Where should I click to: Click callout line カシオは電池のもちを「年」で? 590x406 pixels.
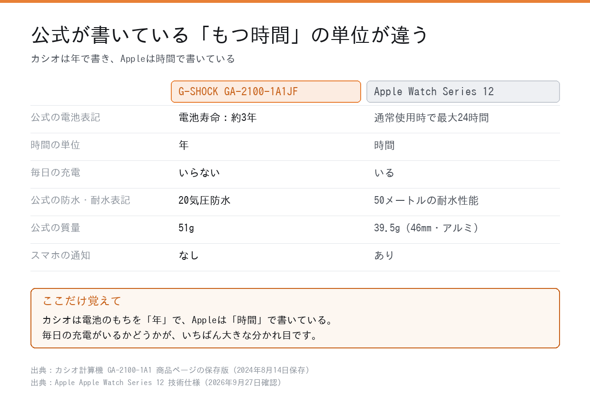tap(187, 320)
